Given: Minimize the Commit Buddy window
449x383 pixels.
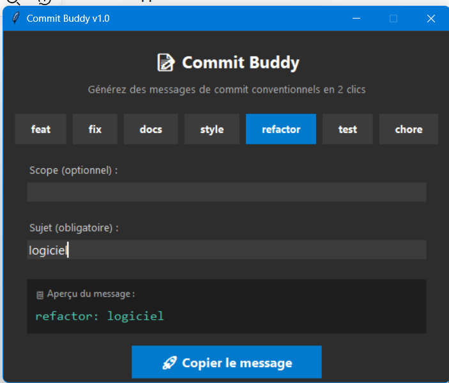Looking at the screenshot, I should [356, 19].
